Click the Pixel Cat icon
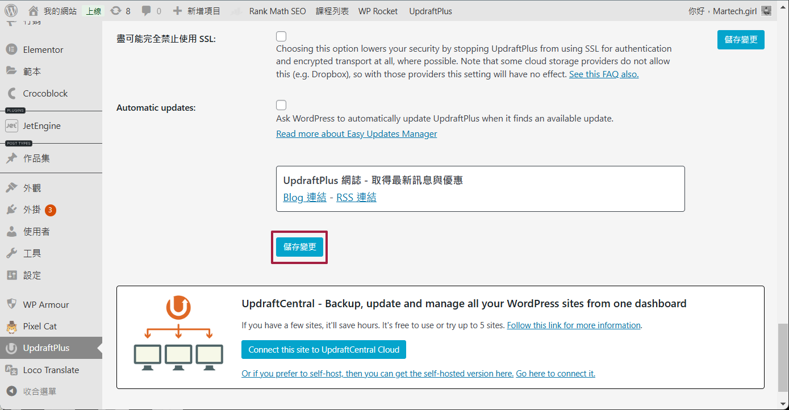789x410 pixels. (x=11, y=327)
